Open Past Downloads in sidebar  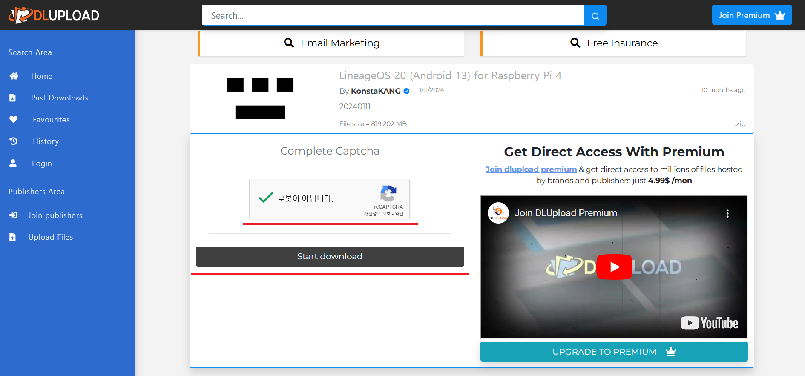[60, 98]
